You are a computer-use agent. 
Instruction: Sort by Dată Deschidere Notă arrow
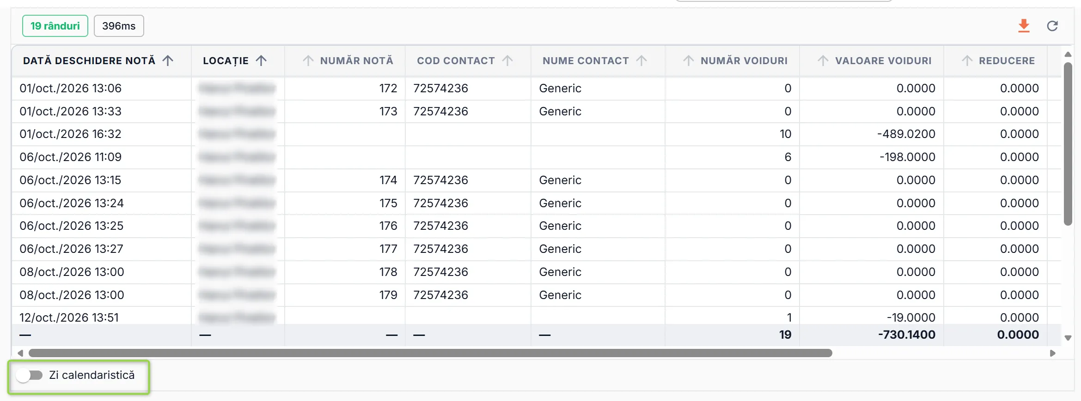168,60
